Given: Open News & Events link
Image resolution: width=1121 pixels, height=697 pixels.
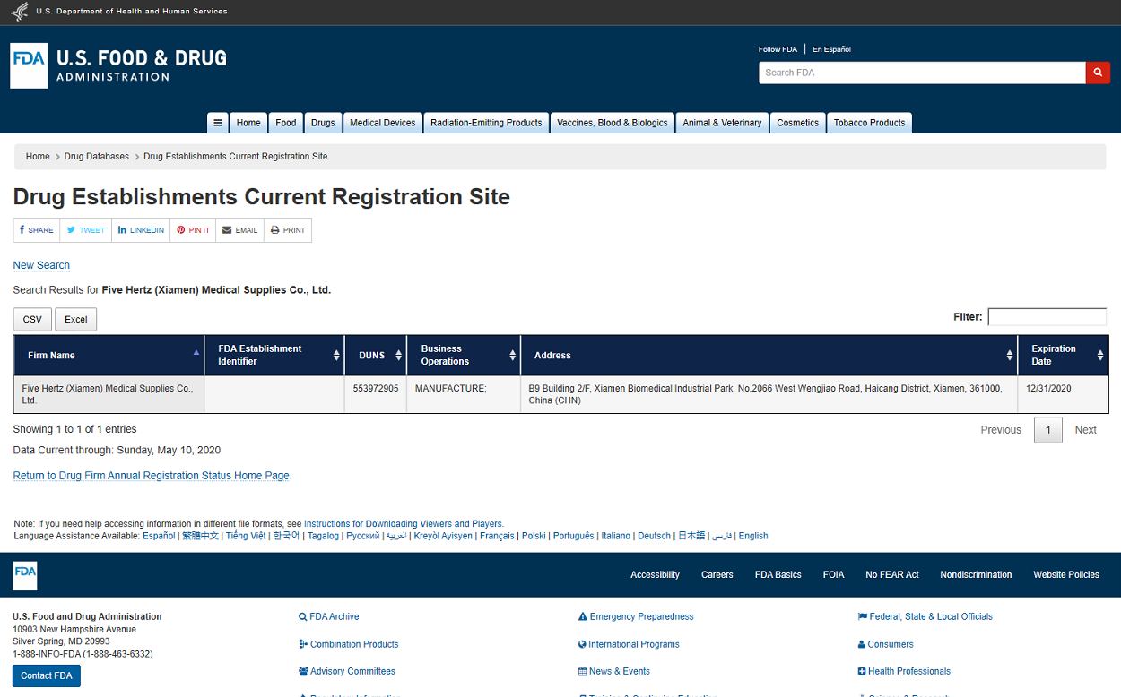Looking at the screenshot, I should coord(614,671).
